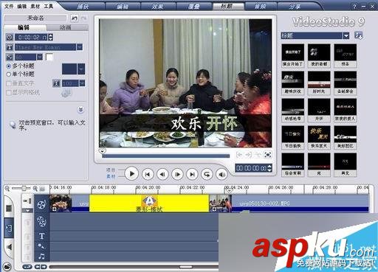This screenshot has width=378, height=272.
Task: Click the system volume speaker button
Action: tap(221, 174)
